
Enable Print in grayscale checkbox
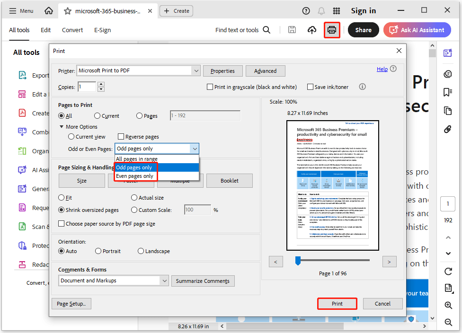pos(210,87)
